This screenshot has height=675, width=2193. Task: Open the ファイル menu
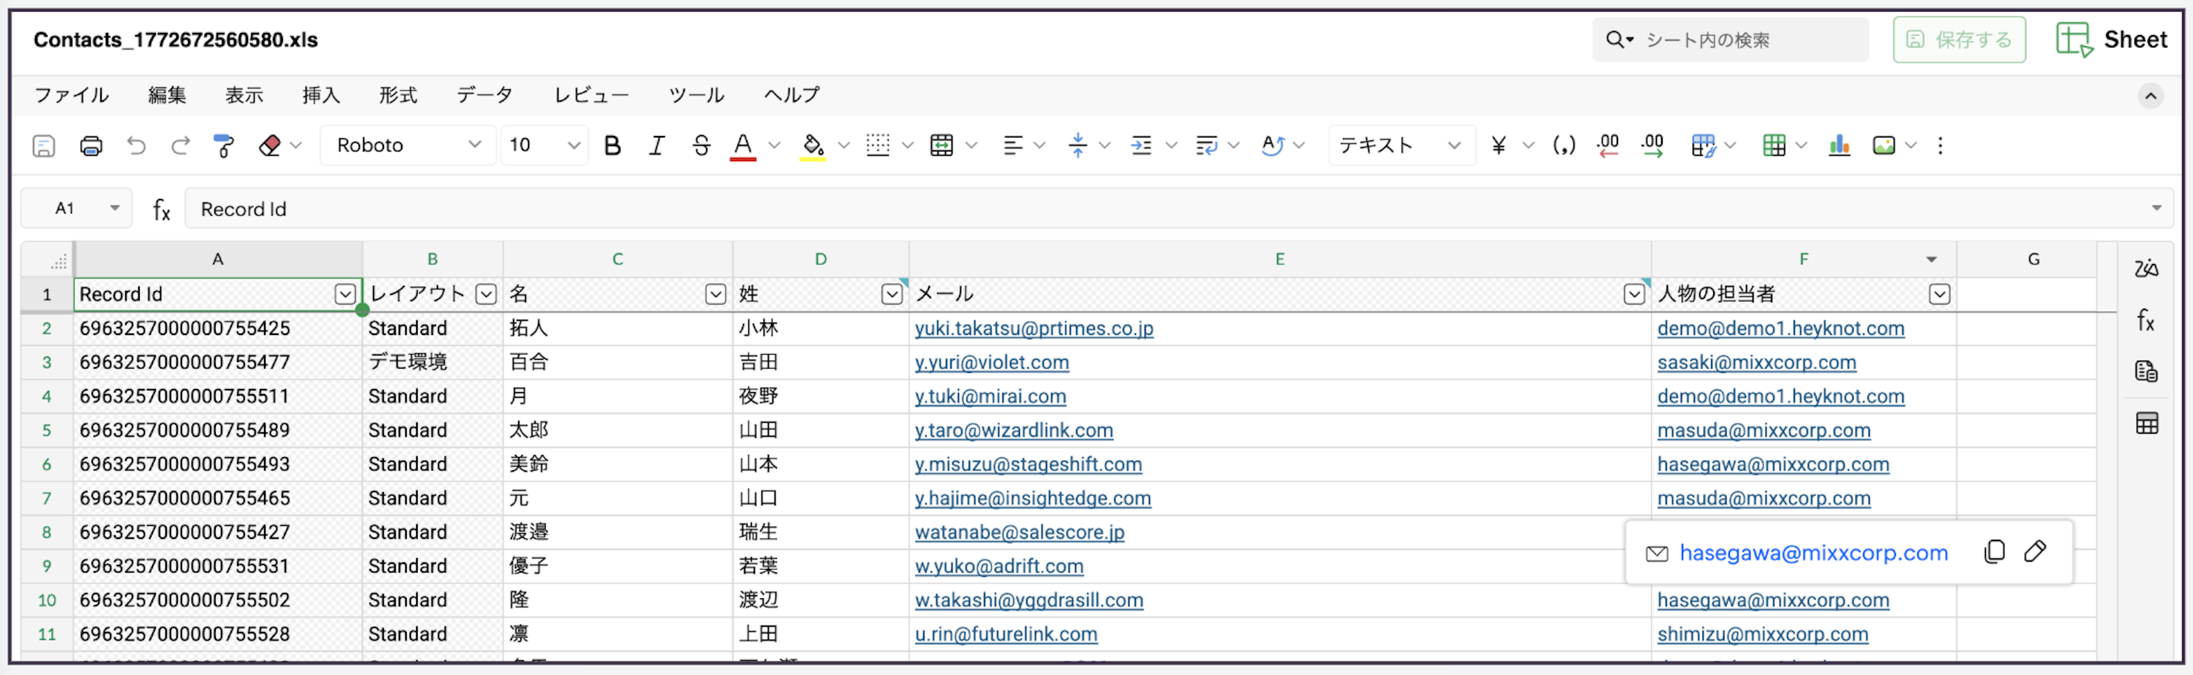(72, 95)
